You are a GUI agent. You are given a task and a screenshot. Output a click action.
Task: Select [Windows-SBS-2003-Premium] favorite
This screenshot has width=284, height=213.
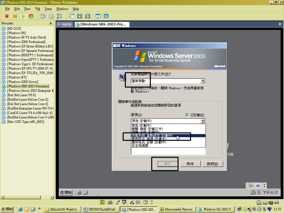click(28, 86)
